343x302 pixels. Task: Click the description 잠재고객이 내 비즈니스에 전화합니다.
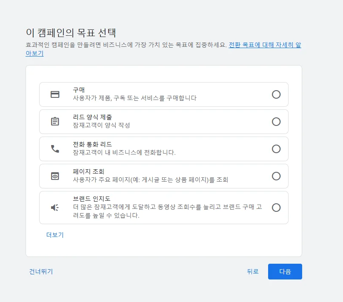click(x=124, y=152)
